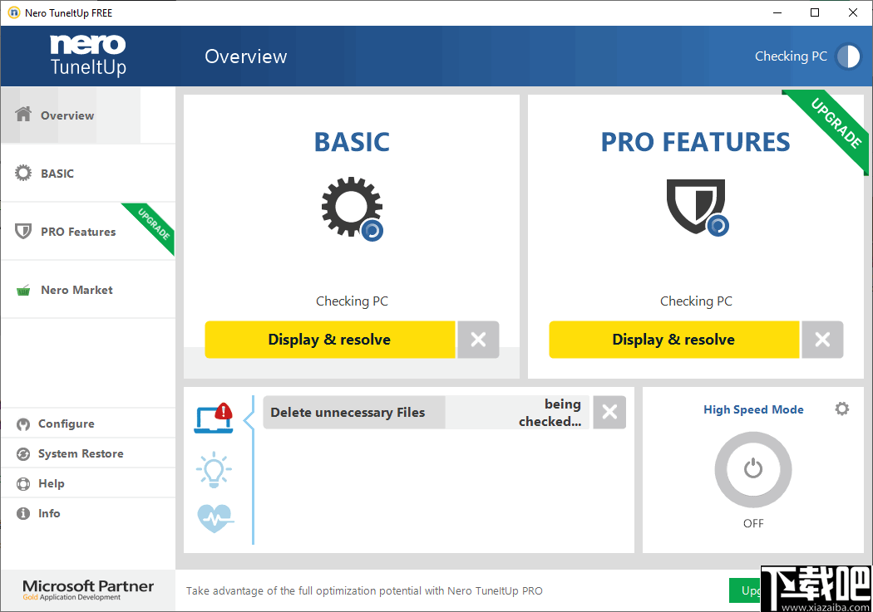This screenshot has width=873, height=612.
Task: Click the Configure wrench icon
Action: click(x=22, y=424)
